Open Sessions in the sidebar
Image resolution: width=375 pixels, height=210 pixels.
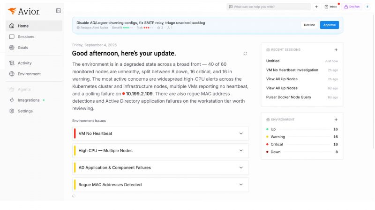click(34, 37)
